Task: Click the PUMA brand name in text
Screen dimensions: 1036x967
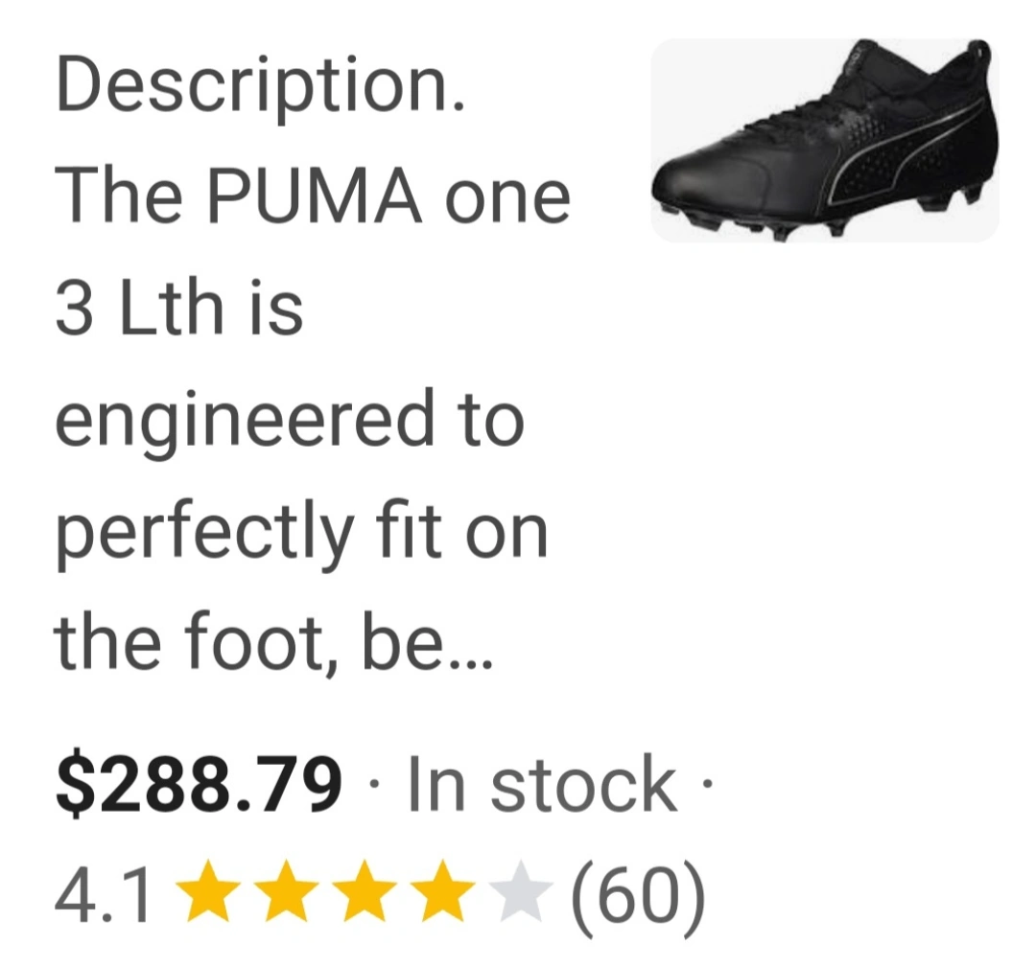Action: pyautogui.click(x=315, y=197)
